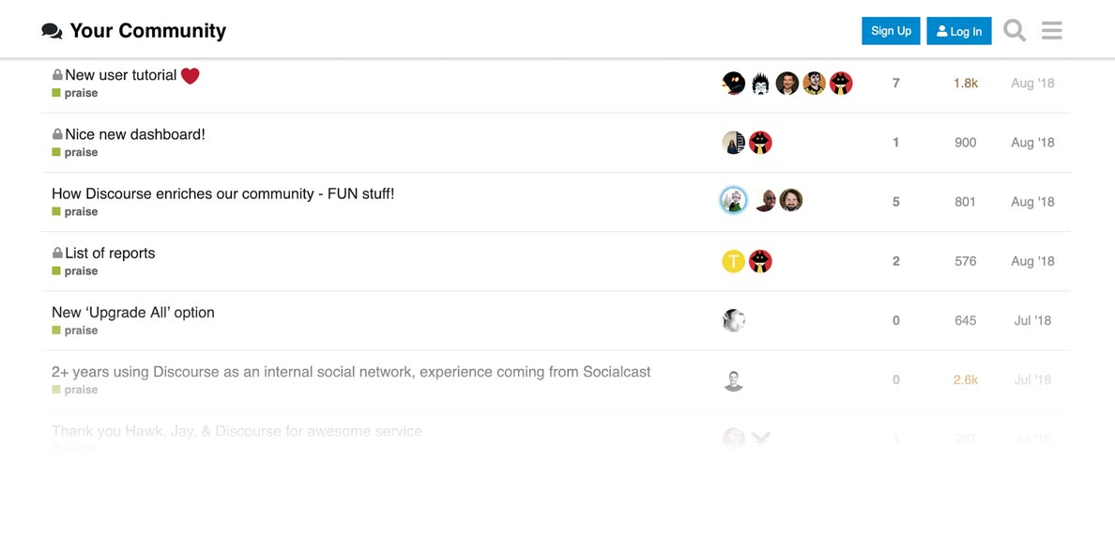The height and width of the screenshot is (540, 1115).
Task: Open 'How Discourse enriches our community' topic
Action: coord(222,193)
